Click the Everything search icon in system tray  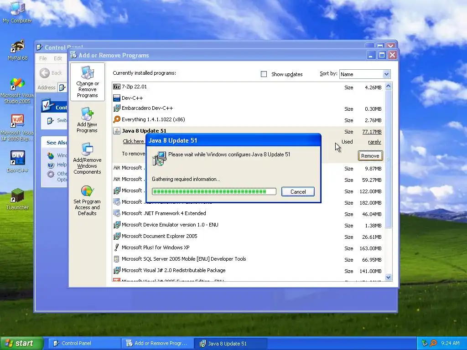click(x=433, y=343)
